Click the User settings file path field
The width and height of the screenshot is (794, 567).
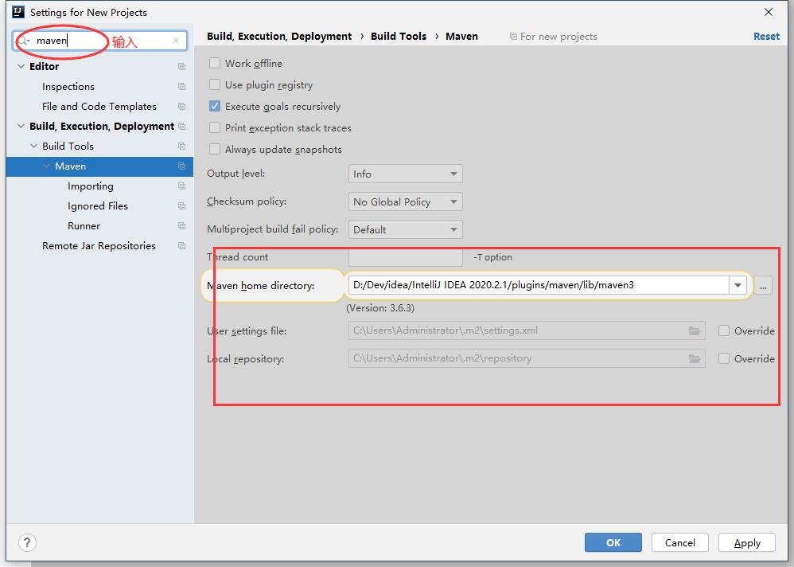(x=527, y=330)
